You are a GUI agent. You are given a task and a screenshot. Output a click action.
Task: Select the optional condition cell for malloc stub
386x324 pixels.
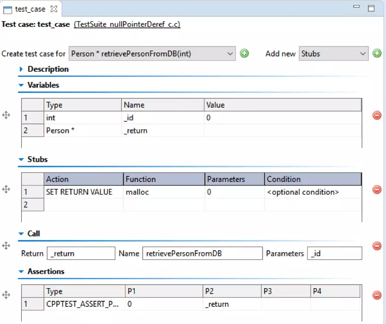tap(312, 192)
